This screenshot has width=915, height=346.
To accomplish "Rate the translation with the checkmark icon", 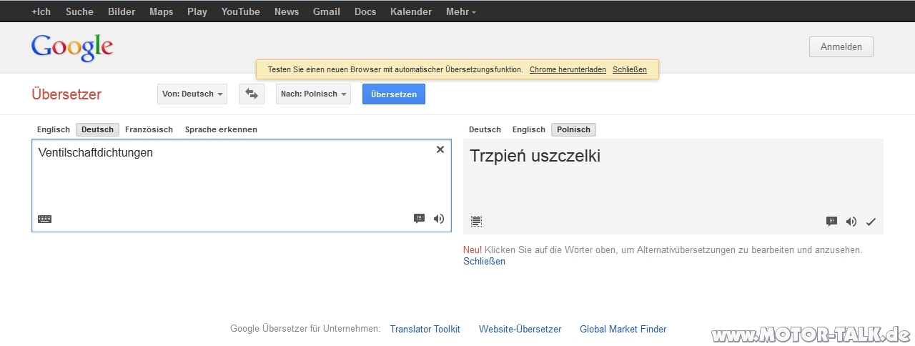I will tap(871, 222).
